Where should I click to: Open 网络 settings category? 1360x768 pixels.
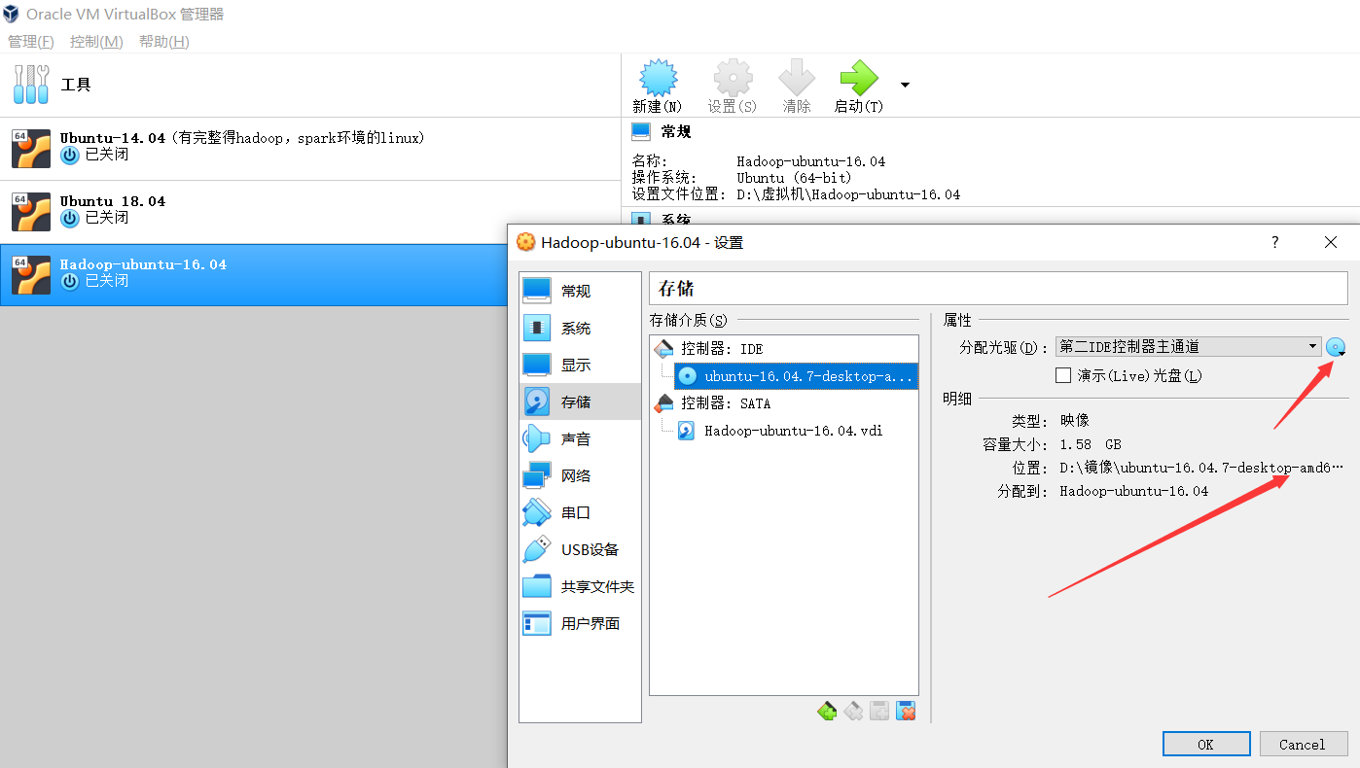coord(580,475)
